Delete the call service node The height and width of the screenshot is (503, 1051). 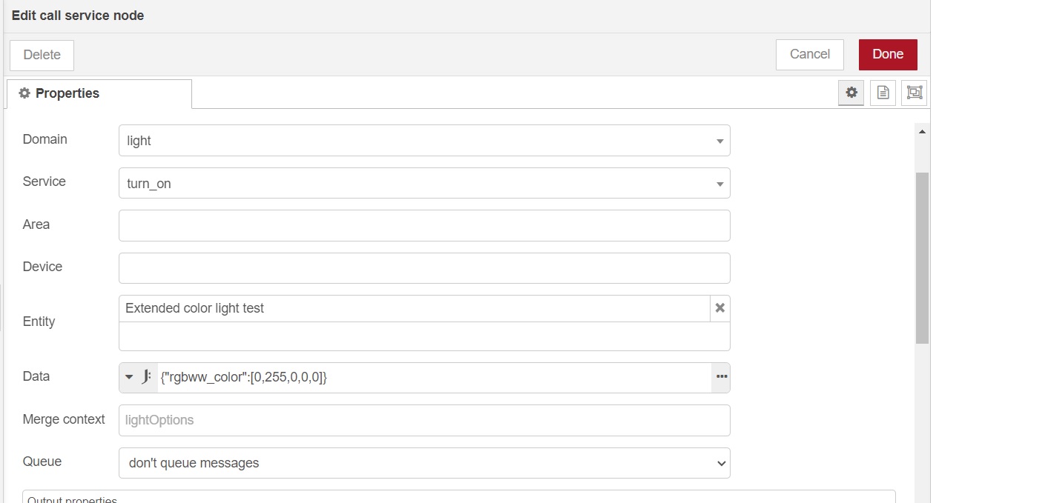click(x=41, y=54)
